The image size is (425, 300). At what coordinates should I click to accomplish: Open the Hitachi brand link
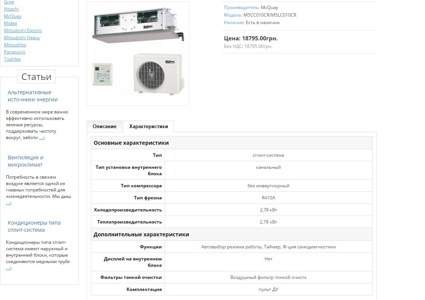point(11,9)
